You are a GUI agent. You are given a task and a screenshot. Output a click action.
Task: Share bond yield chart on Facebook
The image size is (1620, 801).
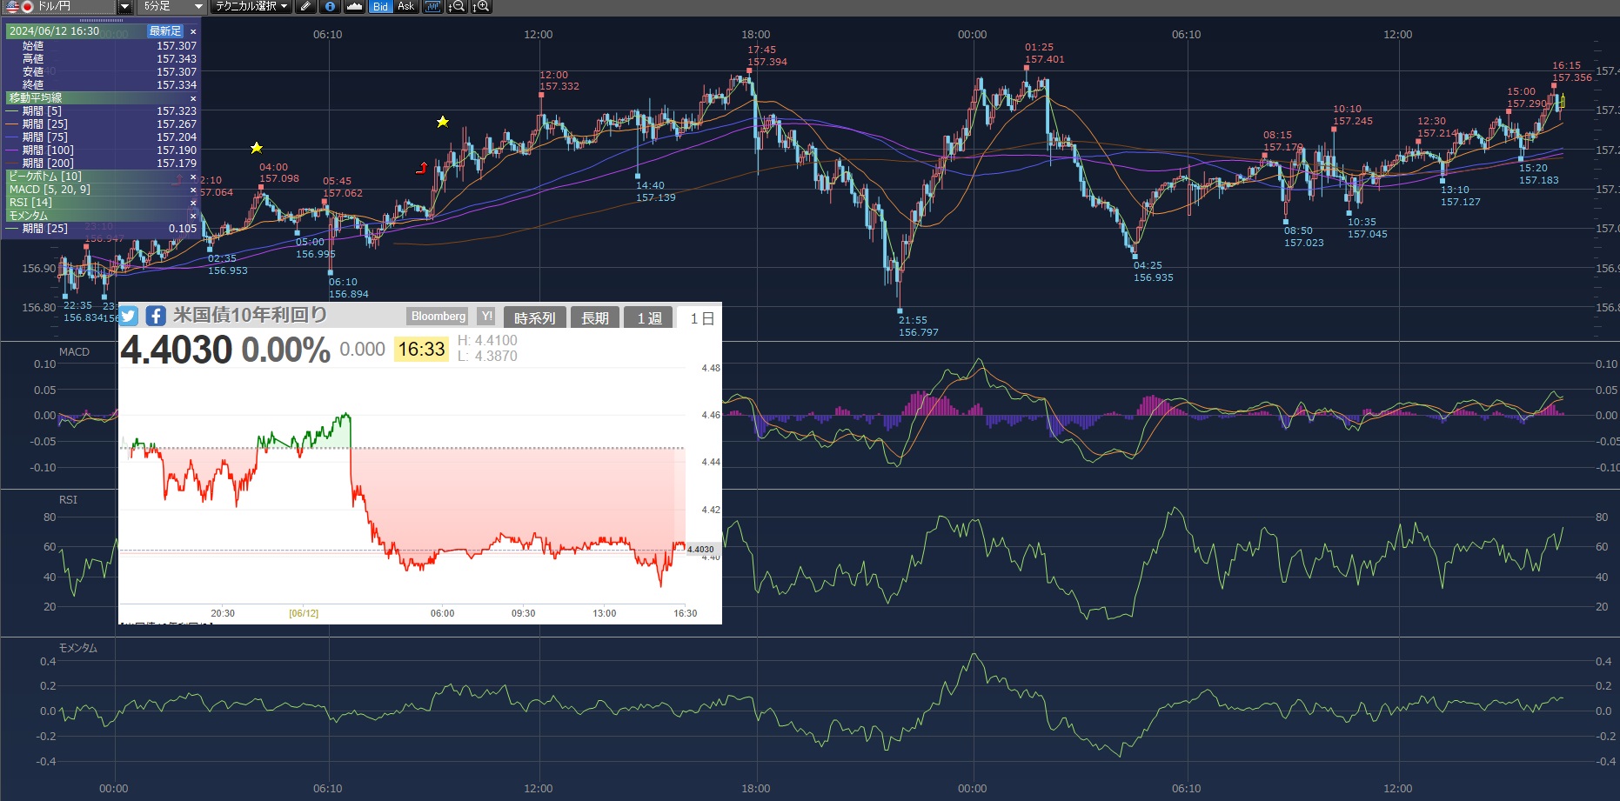click(x=156, y=316)
